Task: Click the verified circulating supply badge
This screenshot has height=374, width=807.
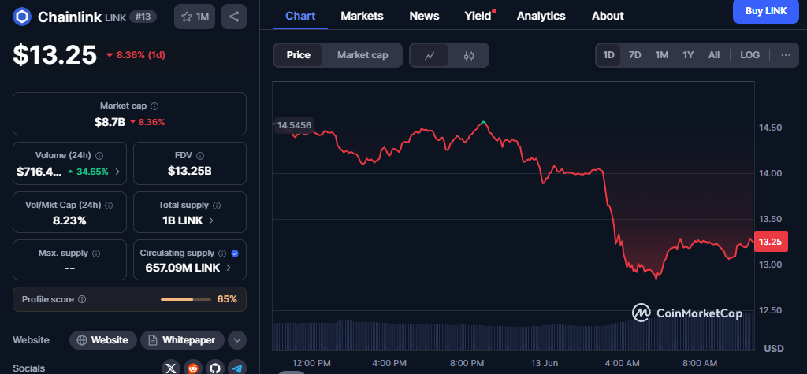Action: click(235, 254)
